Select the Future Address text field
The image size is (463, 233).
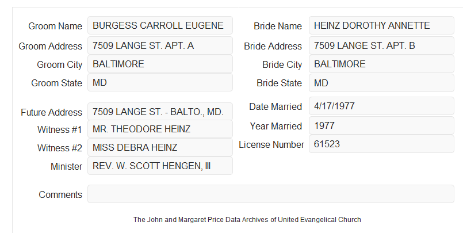(x=160, y=112)
